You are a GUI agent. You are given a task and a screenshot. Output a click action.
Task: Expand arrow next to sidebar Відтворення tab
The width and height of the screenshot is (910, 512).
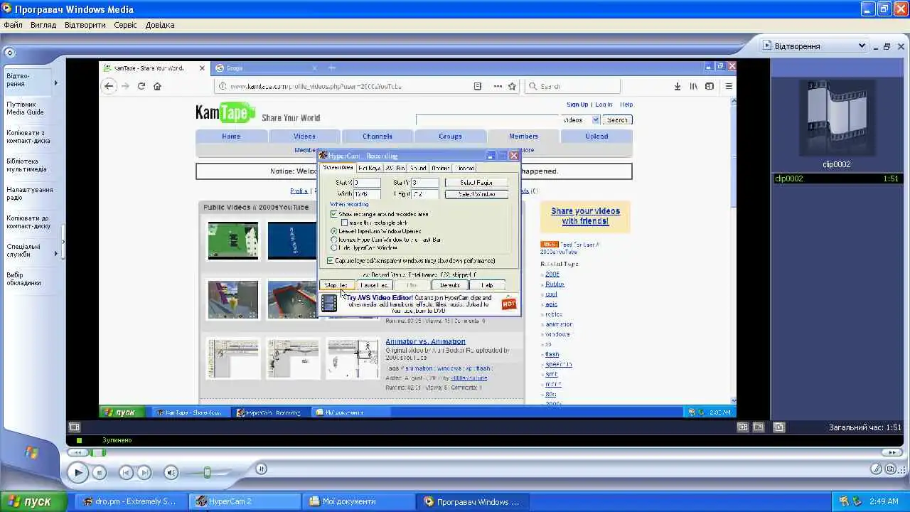(x=56, y=83)
